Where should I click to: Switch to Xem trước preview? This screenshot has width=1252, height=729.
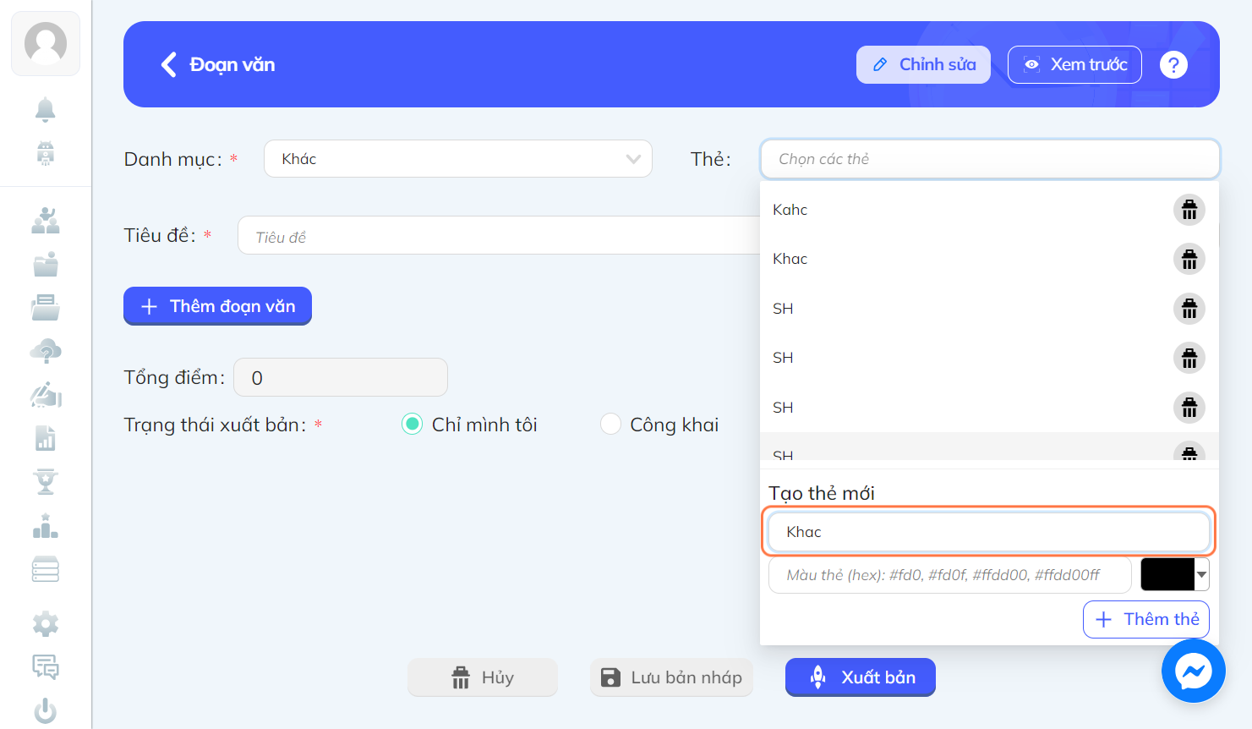(1074, 64)
